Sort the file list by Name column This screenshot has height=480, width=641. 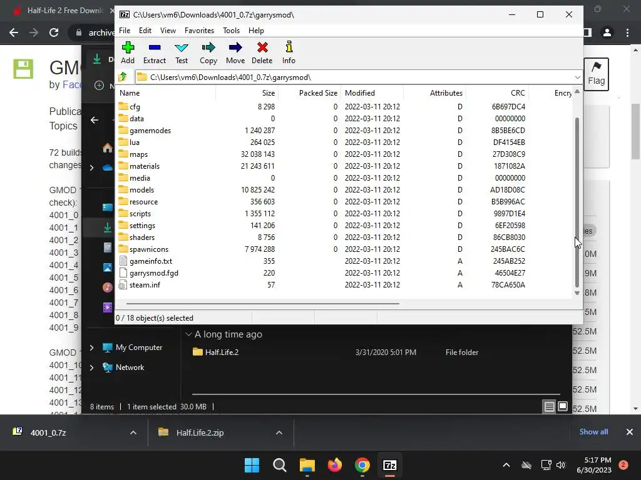165,93
